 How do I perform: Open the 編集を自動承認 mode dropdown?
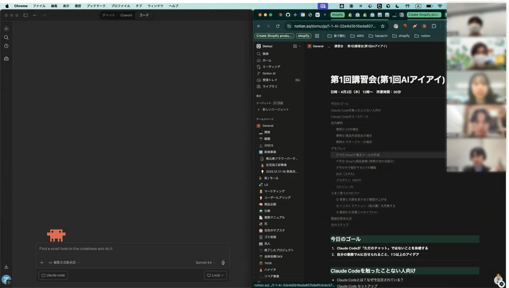coord(64,263)
